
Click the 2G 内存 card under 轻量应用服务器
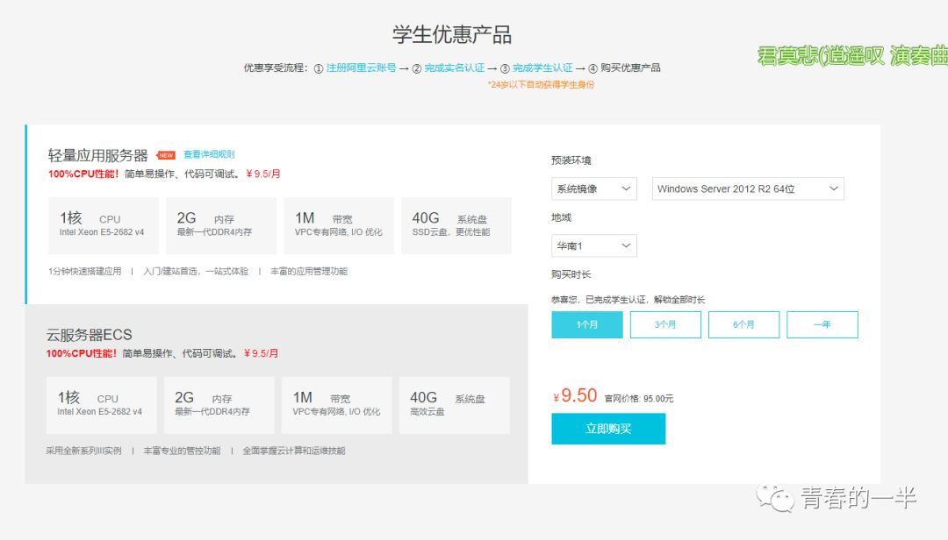[x=221, y=225]
